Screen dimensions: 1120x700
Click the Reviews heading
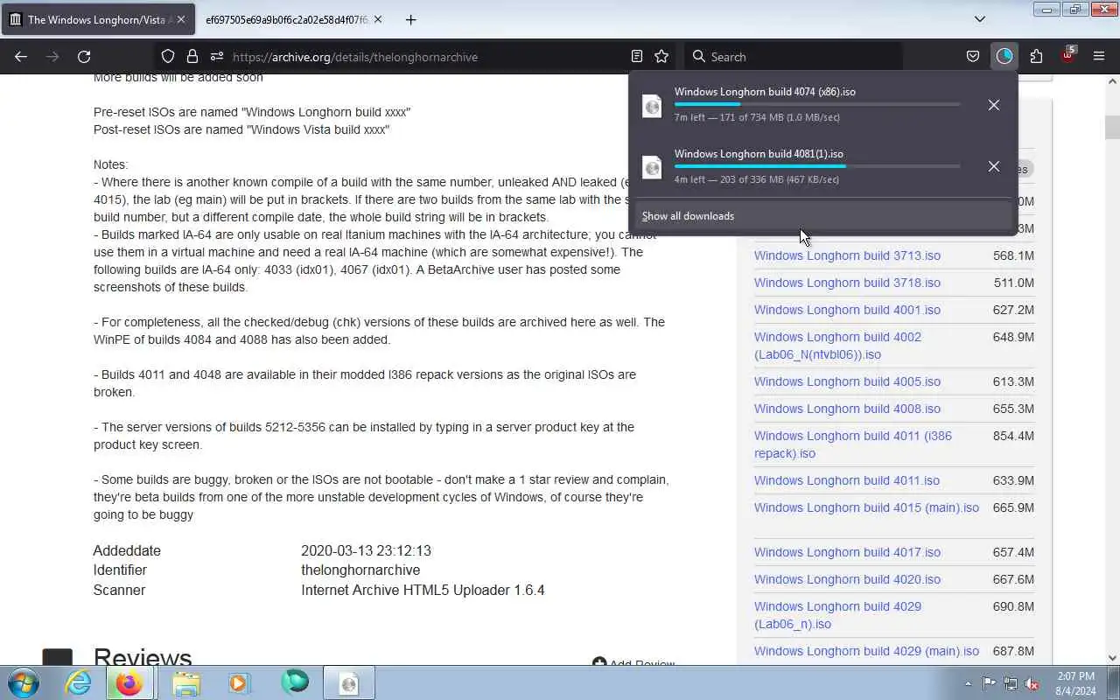[x=143, y=657]
